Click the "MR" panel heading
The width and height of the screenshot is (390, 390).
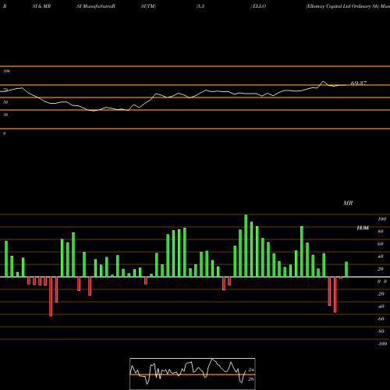[348, 203]
